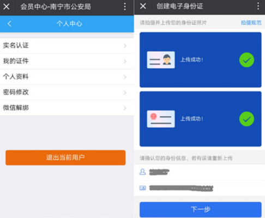Open 实名认证 row
This screenshot has width=265, height=218.
pos(67,46)
